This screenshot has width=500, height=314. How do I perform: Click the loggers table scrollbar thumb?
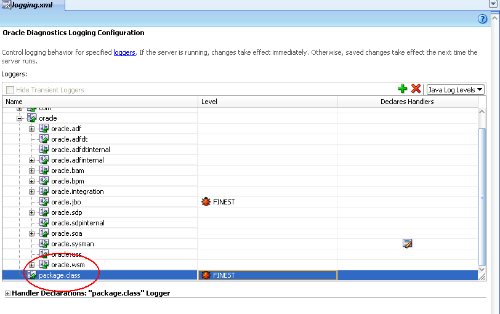click(x=482, y=196)
